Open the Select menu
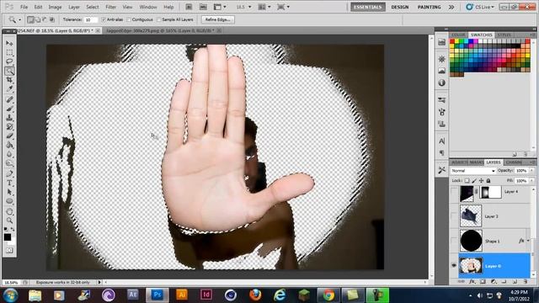This screenshot has width=539, height=303. [x=92, y=7]
